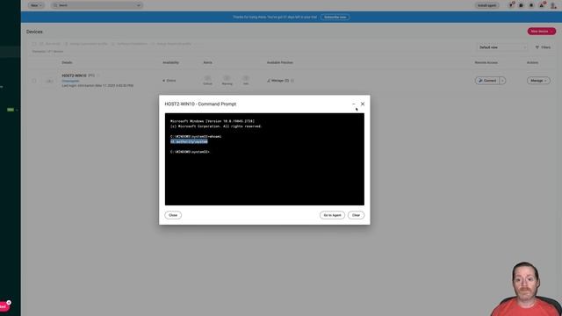
Task: Click the blue link under HOST2-WIN10 name
Action: pos(70,81)
